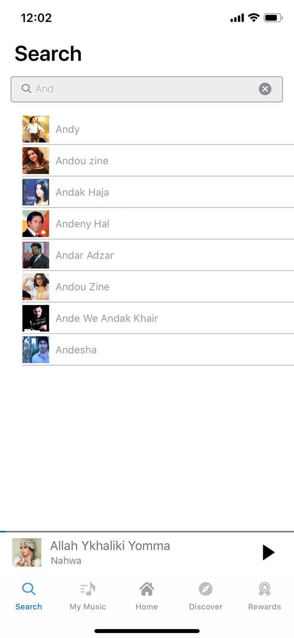Image resolution: width=294 pixels, height=638 pixels.
Task: Tap the Andar Adzar result
Action: point(85,255)
